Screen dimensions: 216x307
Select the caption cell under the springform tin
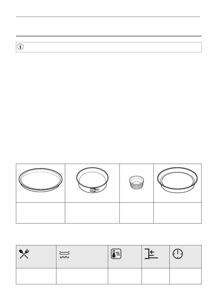(92, 213)
